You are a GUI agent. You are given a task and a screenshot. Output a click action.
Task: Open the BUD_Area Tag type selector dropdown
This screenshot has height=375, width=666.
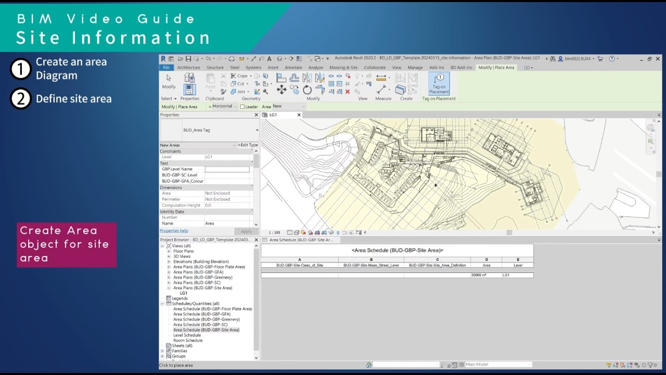pos(257,130)
